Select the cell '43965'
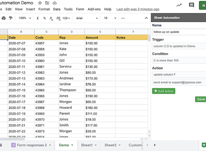 pos(46,90)
